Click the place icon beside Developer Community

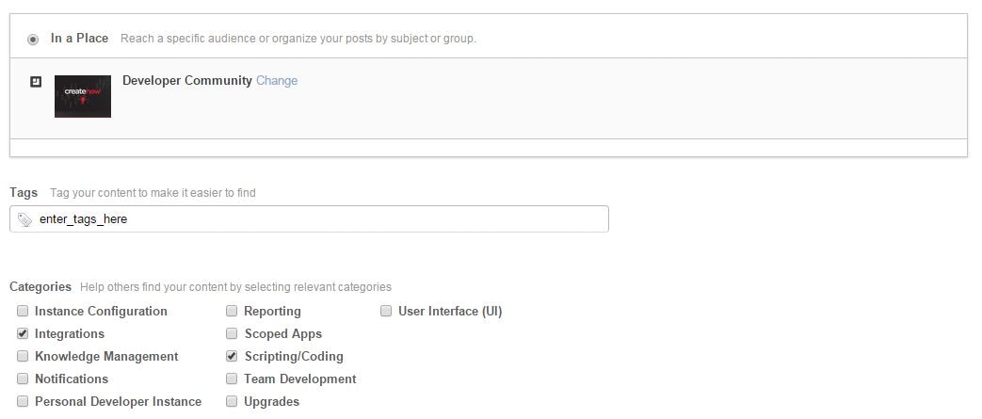click(x=36, y=82)
